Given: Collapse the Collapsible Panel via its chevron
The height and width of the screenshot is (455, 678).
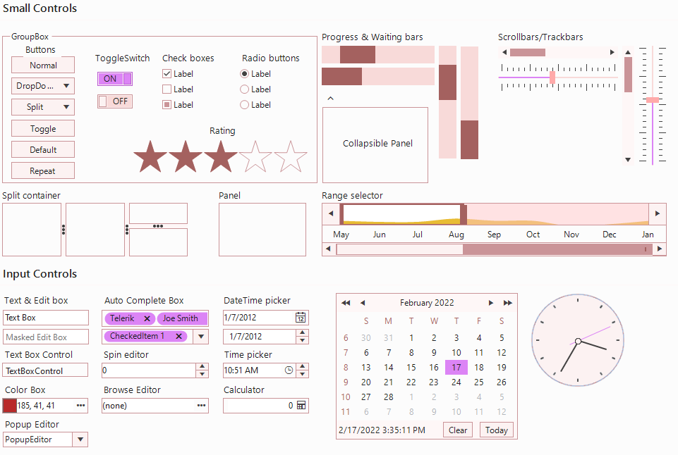Looking at the screenshot, I should click(330, 99).
